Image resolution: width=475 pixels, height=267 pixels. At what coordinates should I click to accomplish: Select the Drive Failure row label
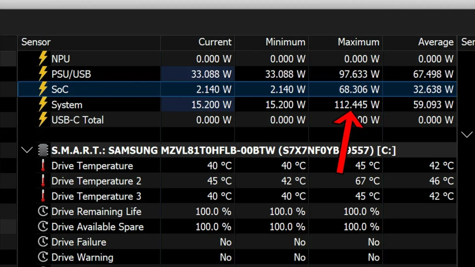79,242
